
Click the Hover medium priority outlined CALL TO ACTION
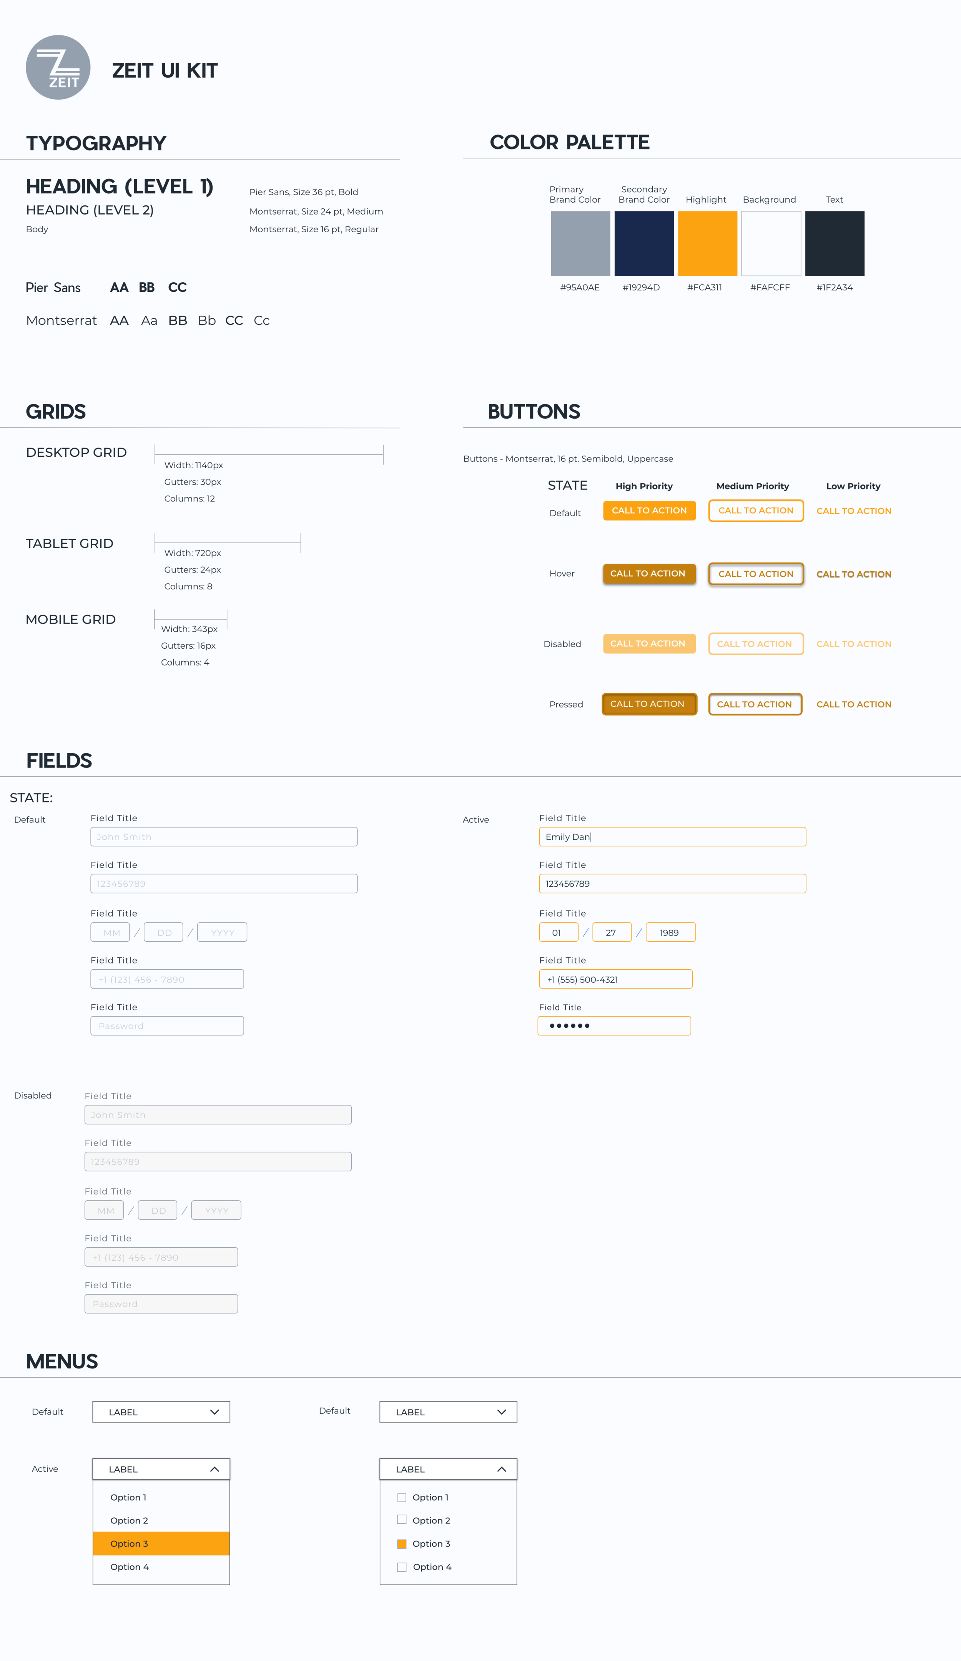pos(755,574)
